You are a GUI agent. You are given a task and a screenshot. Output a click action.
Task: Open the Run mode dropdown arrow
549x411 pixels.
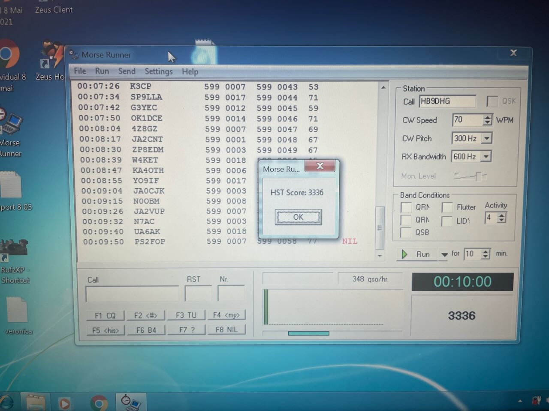coord(444,254)
